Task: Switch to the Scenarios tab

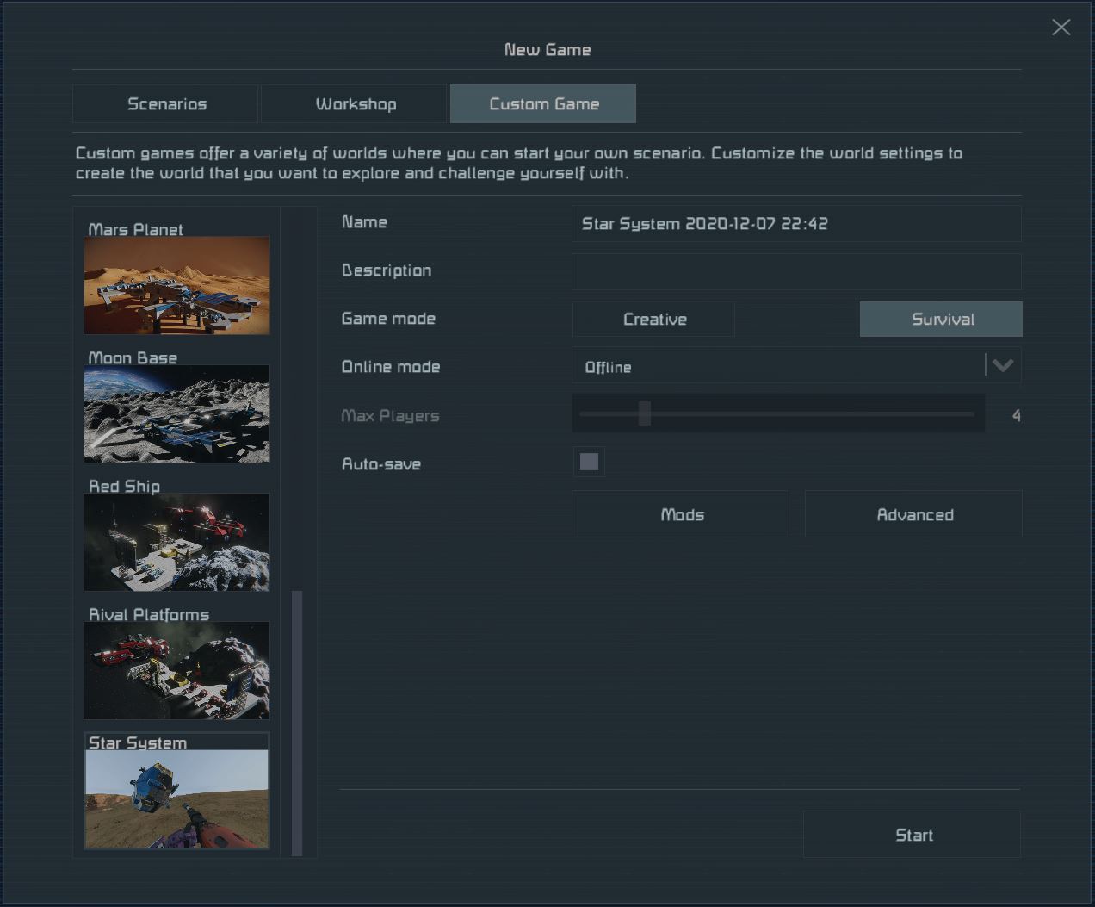Action: coord(166,104)
